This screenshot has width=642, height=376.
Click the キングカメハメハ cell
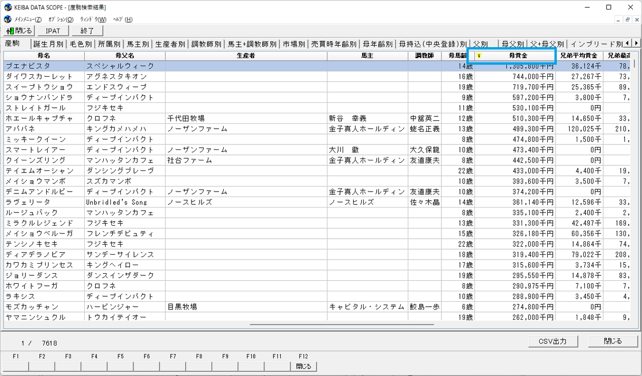pyautogui.click(x=125, y=129)
